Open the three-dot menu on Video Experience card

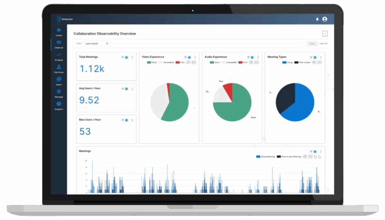195,57
